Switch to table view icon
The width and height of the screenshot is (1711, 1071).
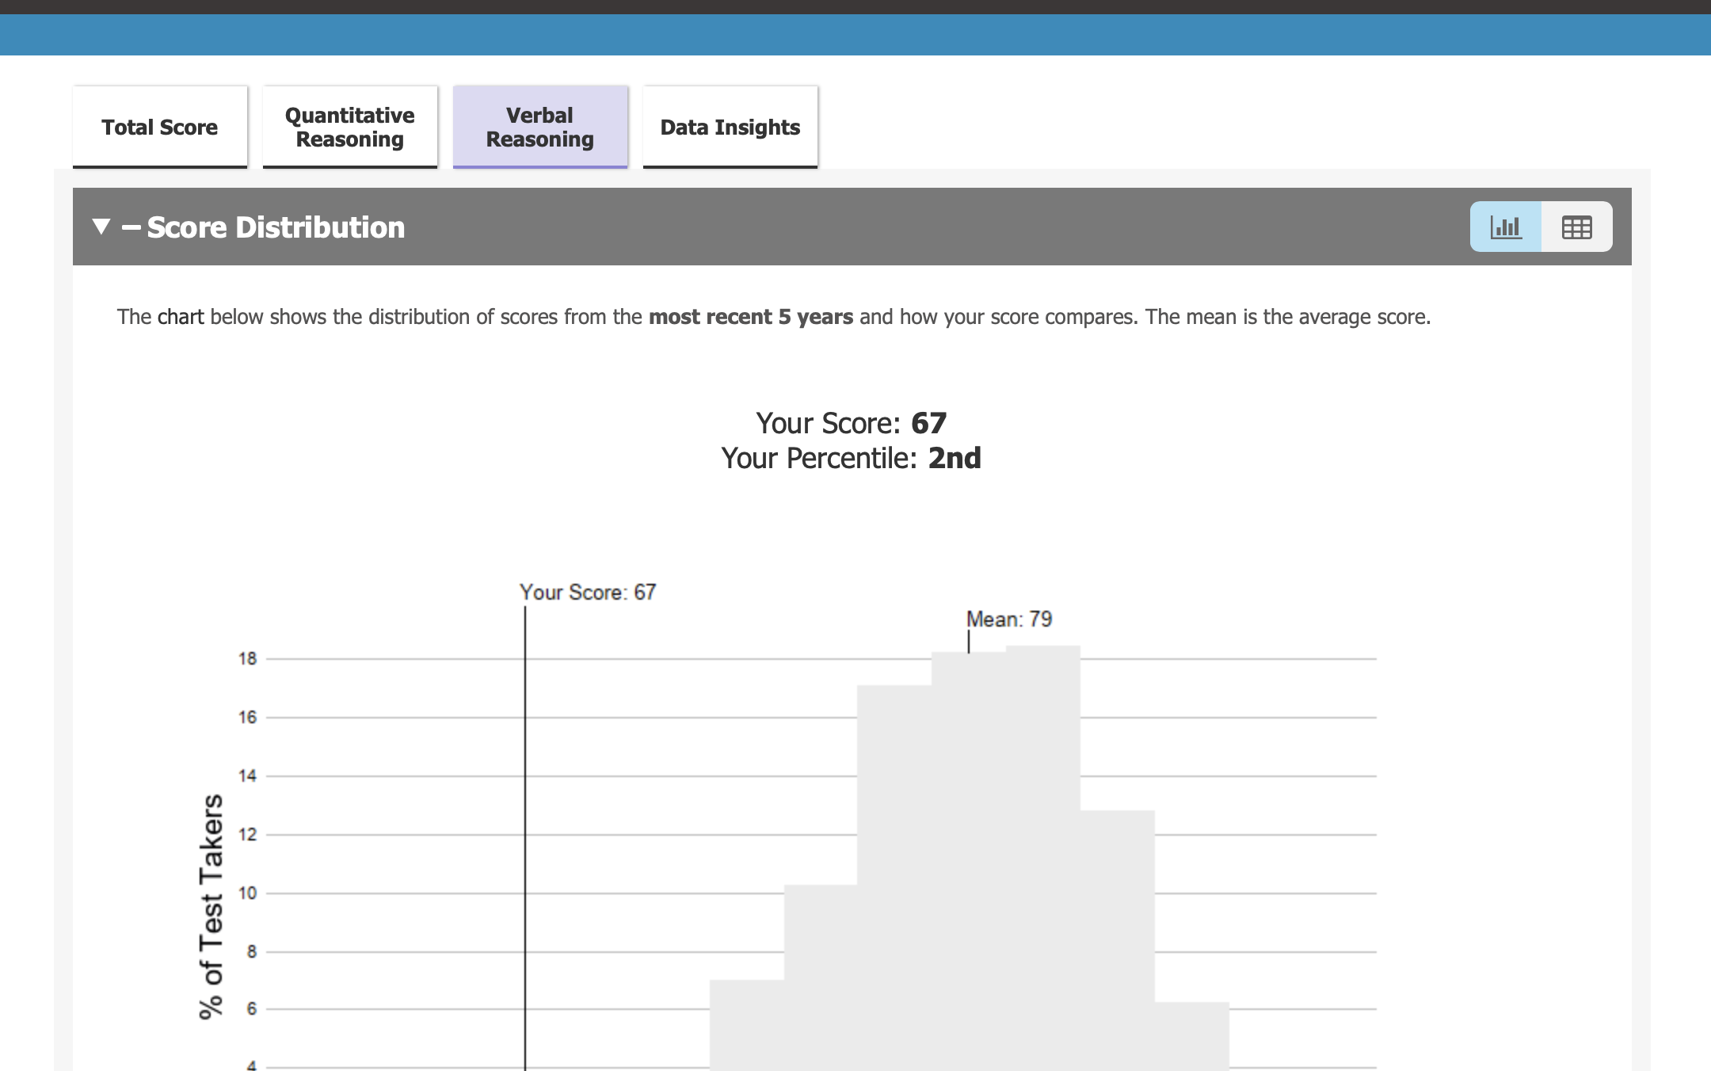pyautogui.click(x=1576, y=227)
